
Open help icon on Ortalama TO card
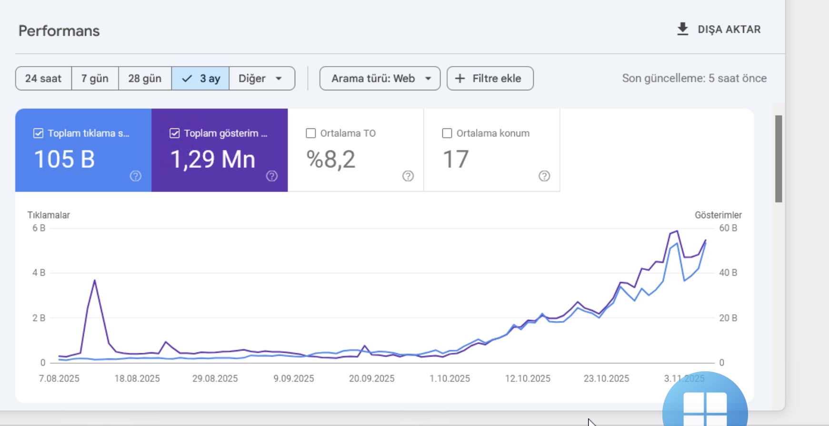pyautogui.click(x=408, y=176)
